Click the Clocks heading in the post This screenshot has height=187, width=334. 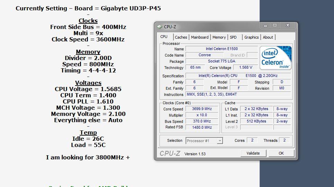(88, 21)
